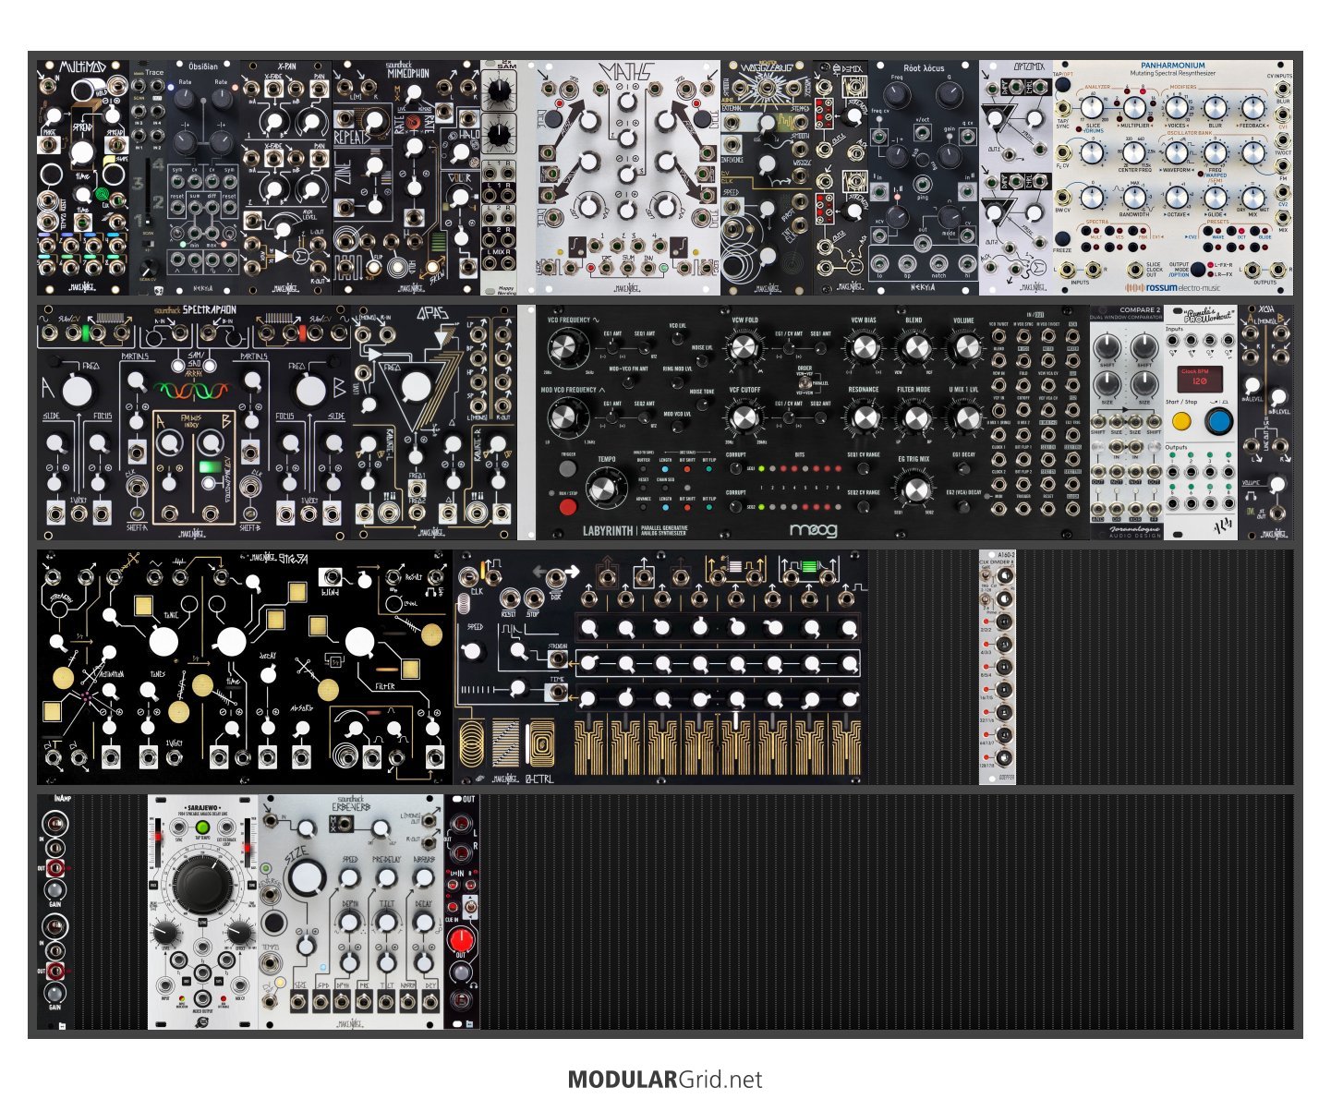Click the moog logo on Labyrinth

(x=813, y=531)
